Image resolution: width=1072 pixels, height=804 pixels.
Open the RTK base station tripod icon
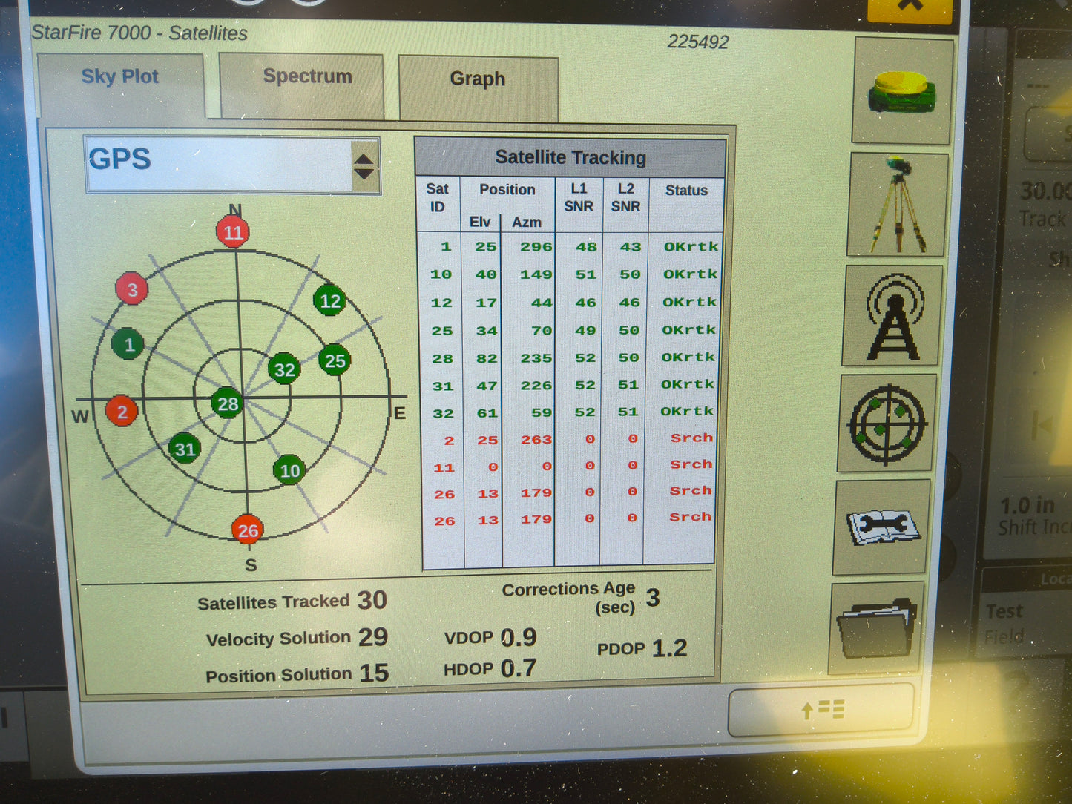(896, 205)
